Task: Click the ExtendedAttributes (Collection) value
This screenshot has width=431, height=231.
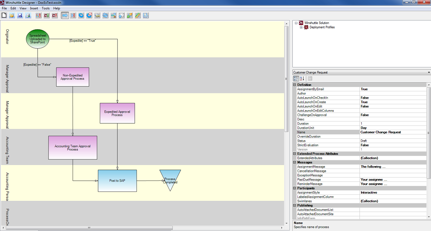Action: click(393, 158)
